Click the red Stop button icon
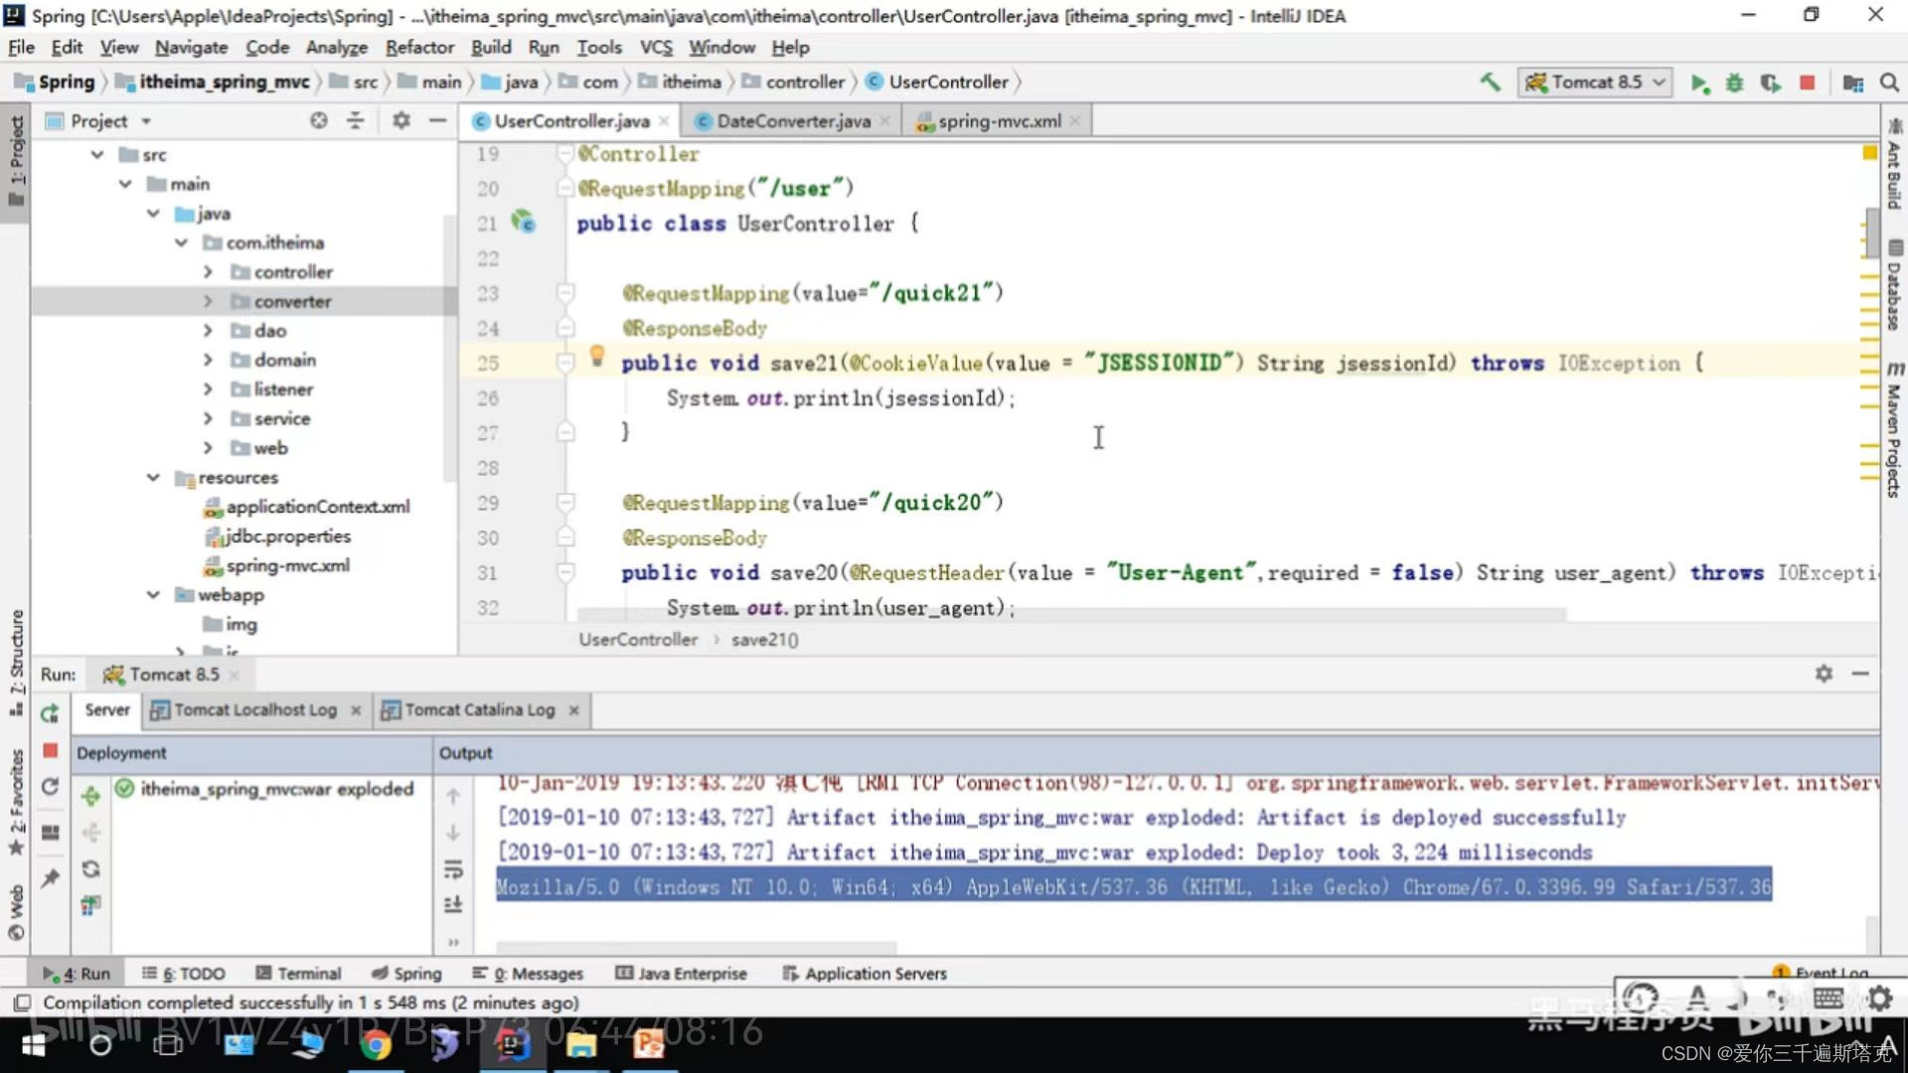This screenshot has height=1073, width=1908. (1806, 82)
